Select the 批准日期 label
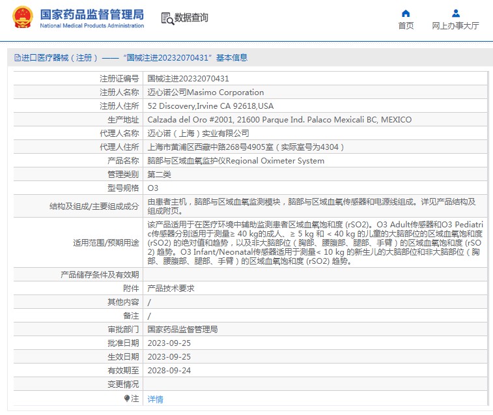The width and height of the screenshot is (493, 415). pyautogui.click(x=123, y=343)
